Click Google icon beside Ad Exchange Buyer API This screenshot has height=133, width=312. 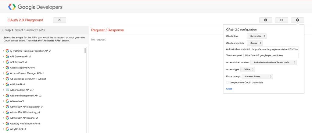(x=7, y=79)
